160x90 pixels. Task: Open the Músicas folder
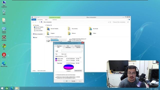(72, 33)
